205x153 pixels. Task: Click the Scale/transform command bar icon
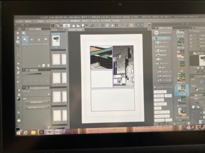coord(117,25)
